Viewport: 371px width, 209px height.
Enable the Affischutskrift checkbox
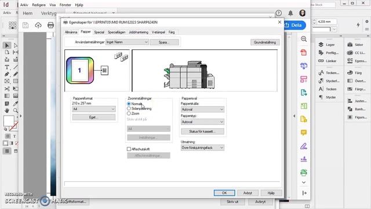[129, 149]
